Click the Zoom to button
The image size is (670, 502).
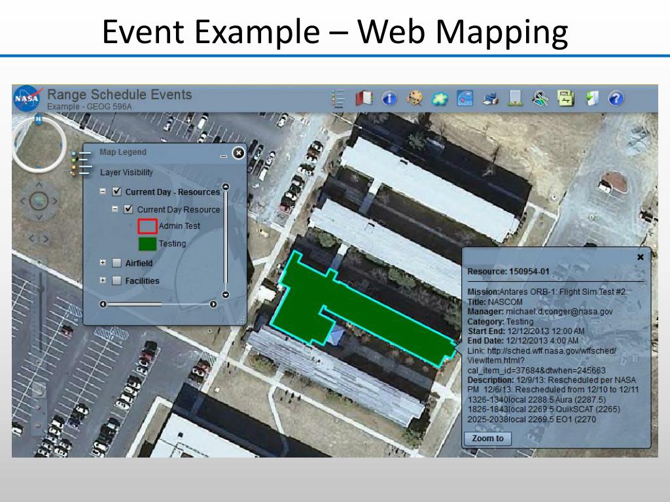[x=487, y=439]
